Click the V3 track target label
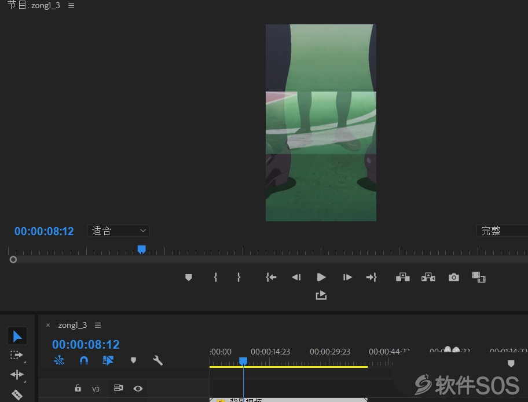The width and height of the screenshot is (528, 402). (96, 389)
